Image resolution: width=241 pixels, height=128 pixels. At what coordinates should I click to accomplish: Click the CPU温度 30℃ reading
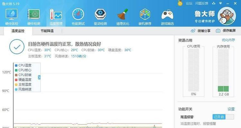(x=40, y=50)
